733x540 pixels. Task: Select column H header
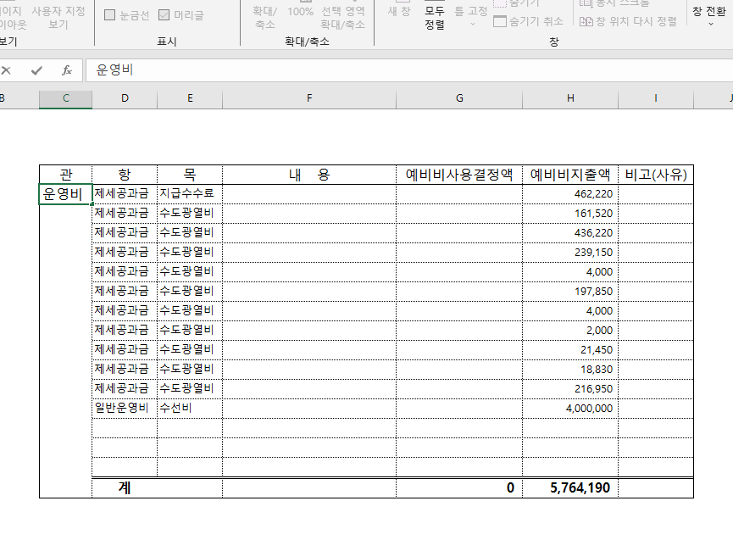pyautogui.click(x=570, y=98)
